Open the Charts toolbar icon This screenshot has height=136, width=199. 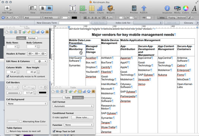click(100, 8)
